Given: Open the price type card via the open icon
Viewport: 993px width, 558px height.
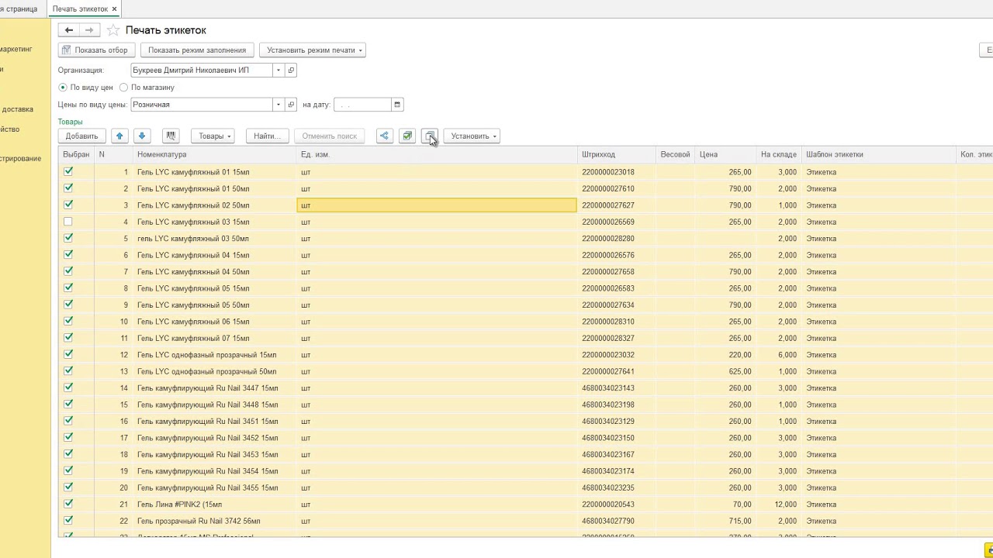Looking at the screenshot, I should coord(292,104).
